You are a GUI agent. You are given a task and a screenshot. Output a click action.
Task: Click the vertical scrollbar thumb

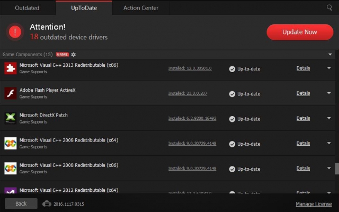point(337,169)
